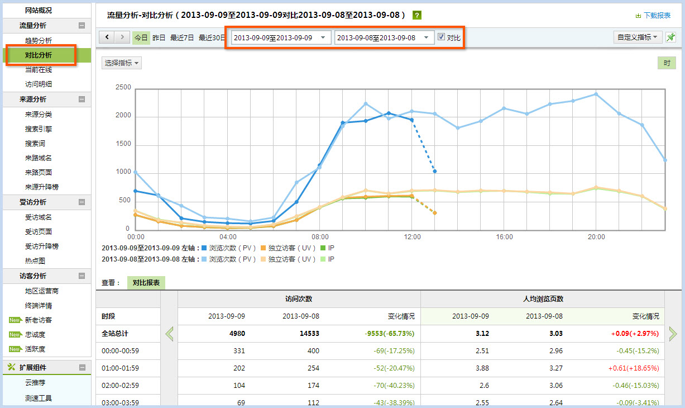Open the 2013-09-09至2013-09-09 date range dropdown
Image resolution: width=685 pixels, height=408 pixels.
(281, 37)
